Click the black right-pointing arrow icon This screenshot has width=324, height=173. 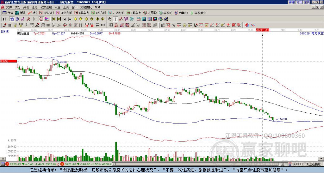pos(70,19)
